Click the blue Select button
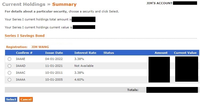 click(11, 99)
